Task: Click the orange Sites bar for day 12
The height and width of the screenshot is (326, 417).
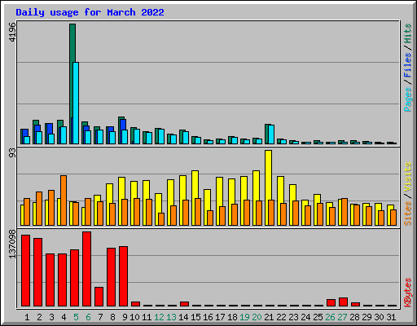Action: pos(161,219)
